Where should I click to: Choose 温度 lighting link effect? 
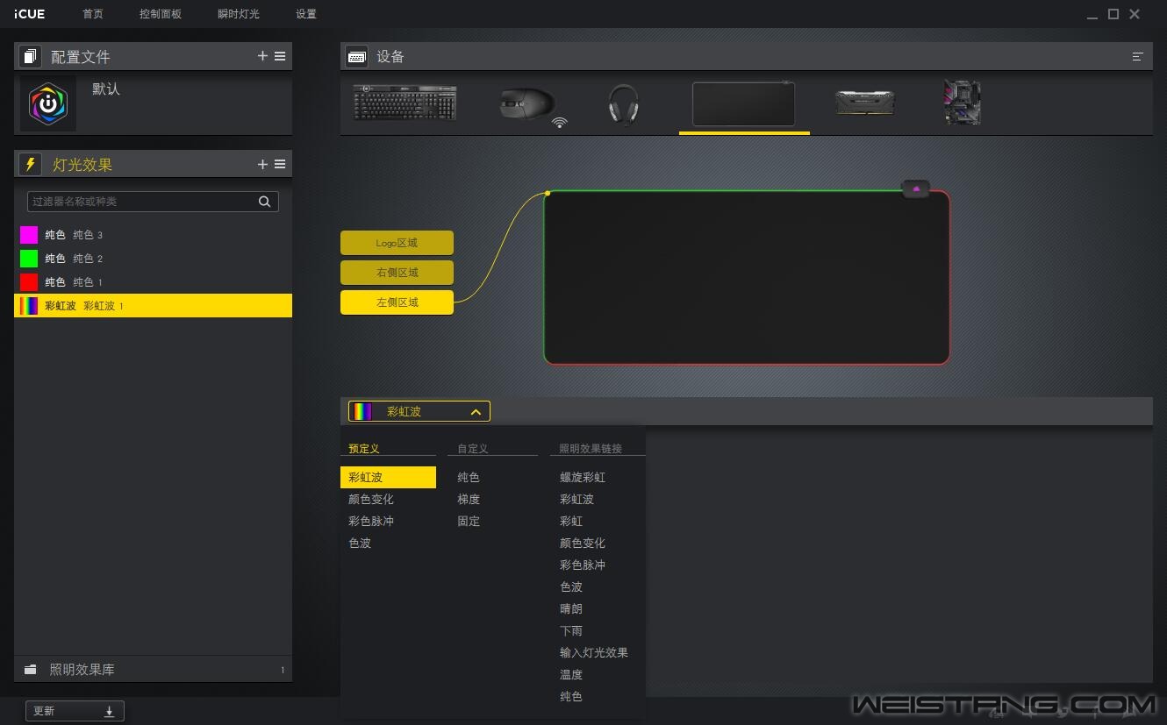[x=571, y=675]
